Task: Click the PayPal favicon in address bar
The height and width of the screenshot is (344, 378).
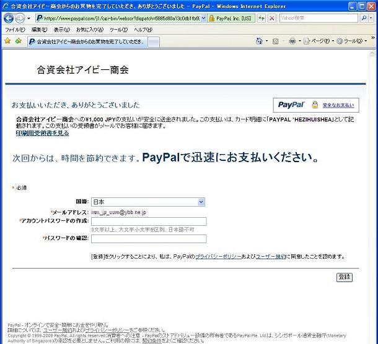Action: click(x=40, y=18)
